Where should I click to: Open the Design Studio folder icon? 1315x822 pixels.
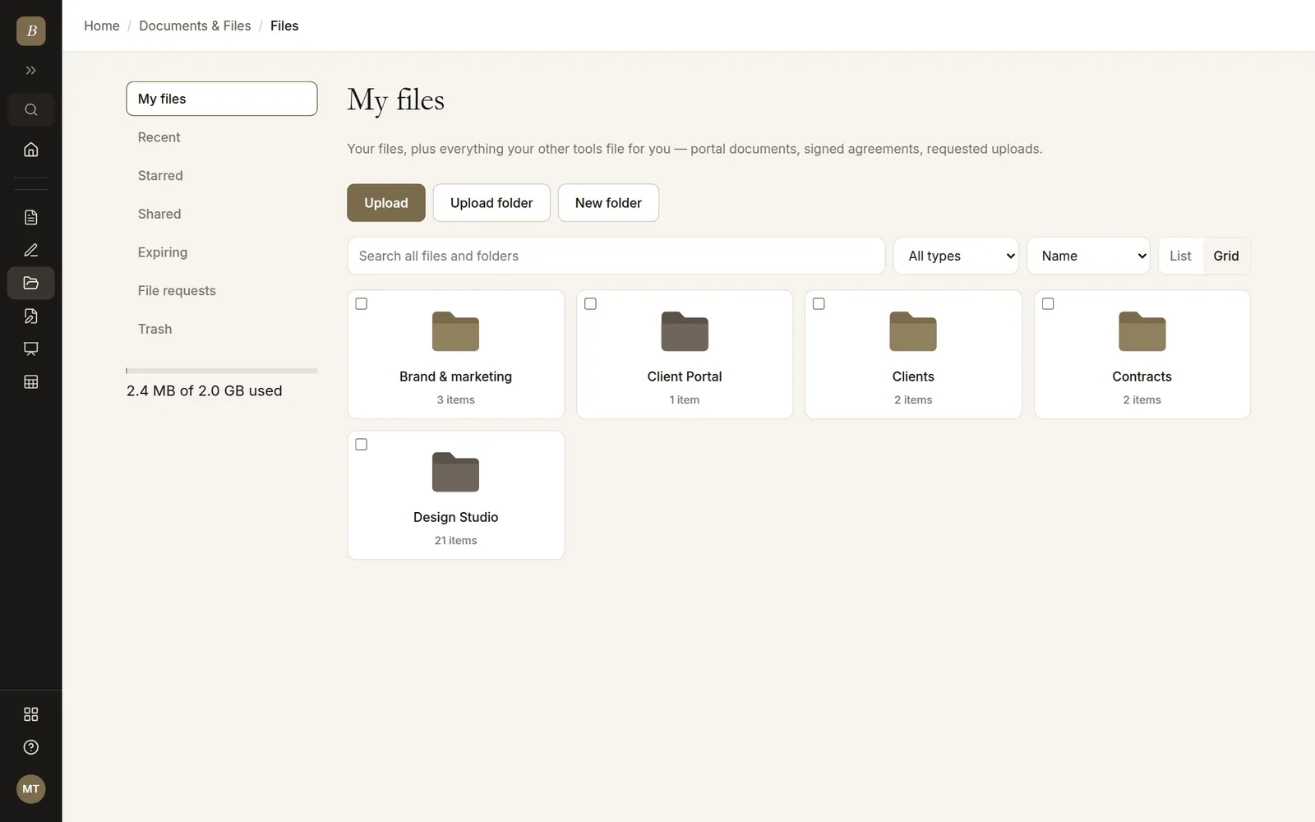tap(455, 472)
